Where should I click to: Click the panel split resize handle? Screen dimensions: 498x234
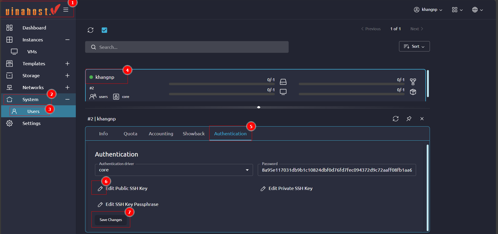coord(259,107)
